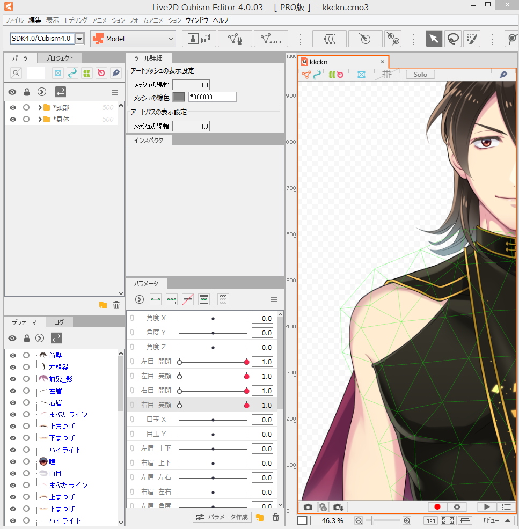Open the texture atlas editor icon
The image size is (519, 529).
(x=199, y=39)
